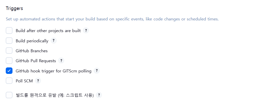Show help for Build periodically
Screen dimensions: 276x102
53,41
